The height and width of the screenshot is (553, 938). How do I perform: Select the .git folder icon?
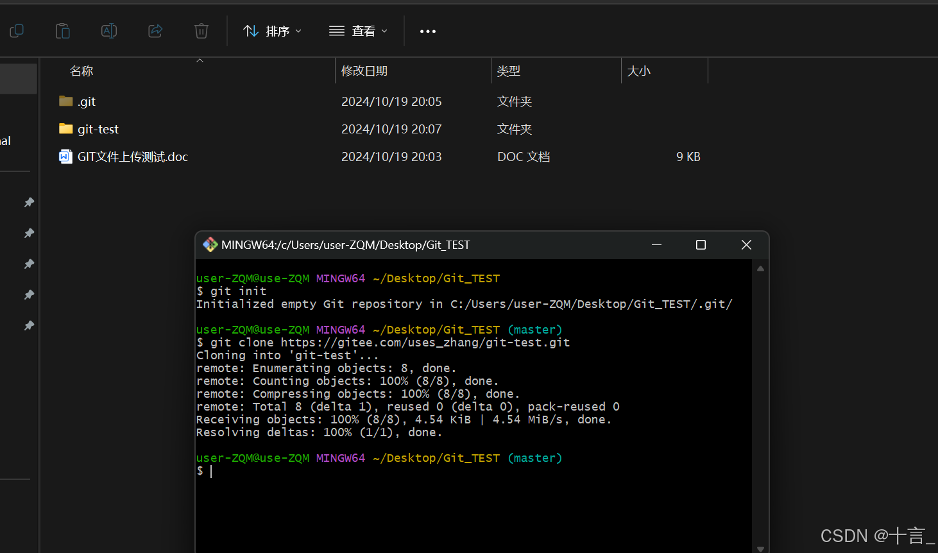pos(65,101)
